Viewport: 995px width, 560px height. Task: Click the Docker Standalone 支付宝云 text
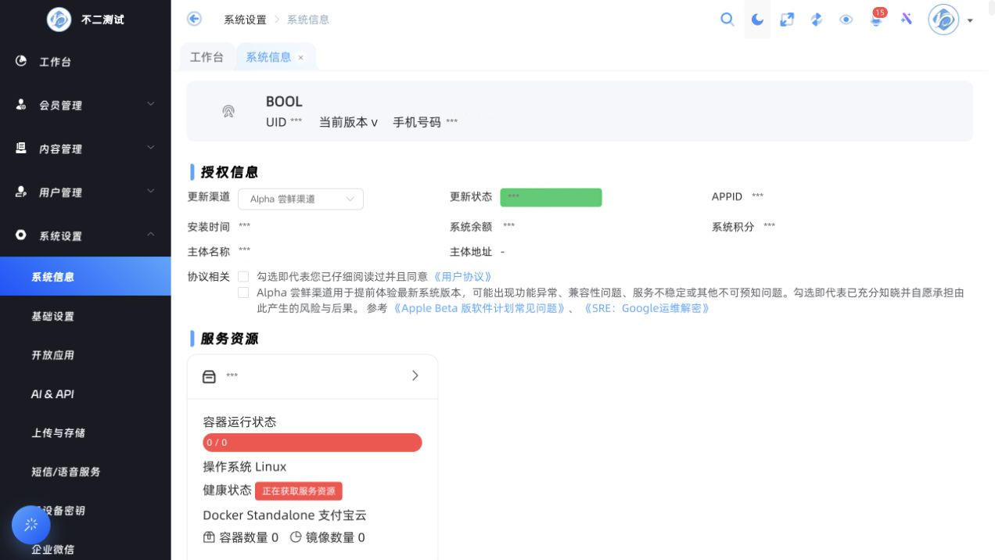[285, 515]
